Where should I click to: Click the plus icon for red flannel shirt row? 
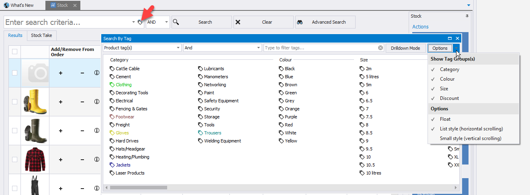click(x=61, y=160)
